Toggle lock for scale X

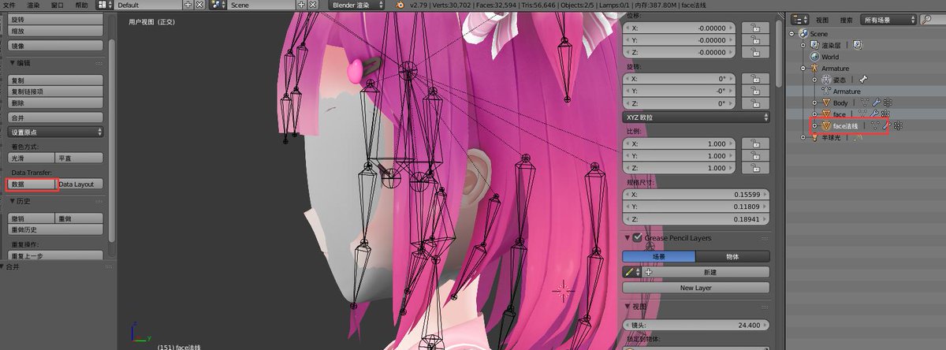(x=755, y=143)
